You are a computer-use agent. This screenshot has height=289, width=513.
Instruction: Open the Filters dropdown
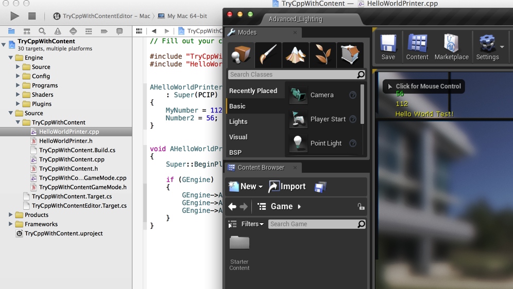tap(252, 224)
